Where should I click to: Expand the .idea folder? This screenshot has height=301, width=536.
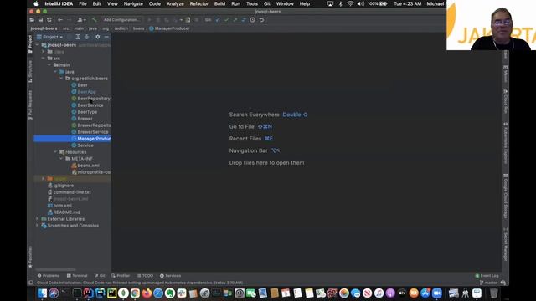pyautogui.click(x=43, y=52)
